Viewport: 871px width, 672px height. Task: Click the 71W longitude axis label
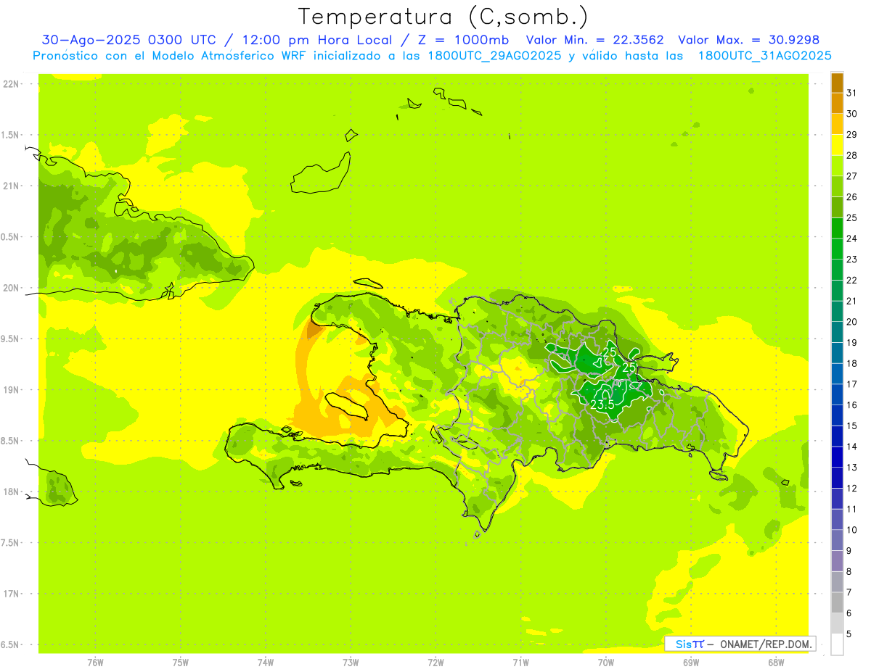[x=520, y=662]
